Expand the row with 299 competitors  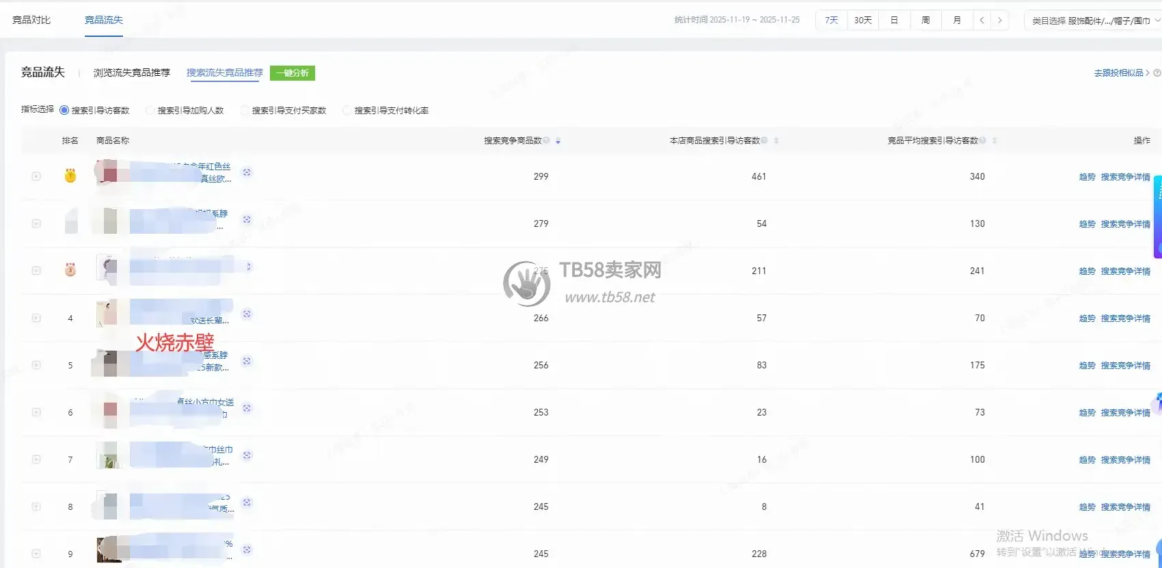(x=36, y=176)
